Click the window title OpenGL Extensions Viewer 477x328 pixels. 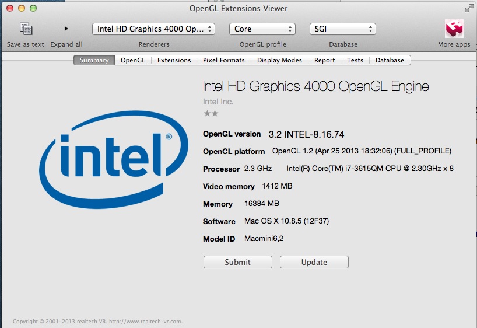[x=239, y=9]
